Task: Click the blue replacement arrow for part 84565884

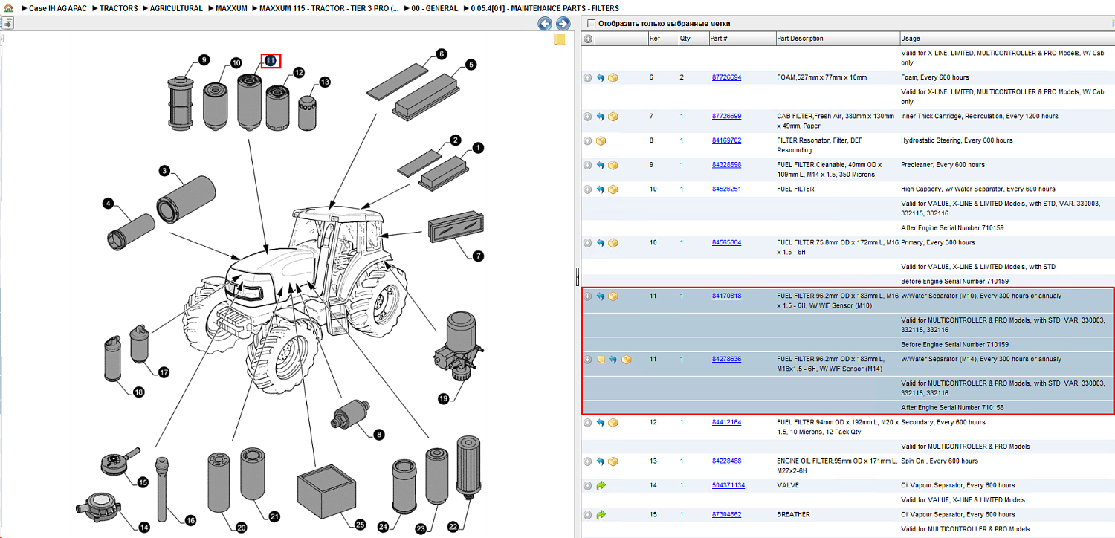Action: point(601,243)
